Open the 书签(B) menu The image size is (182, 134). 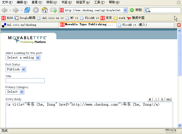(67, 2)
